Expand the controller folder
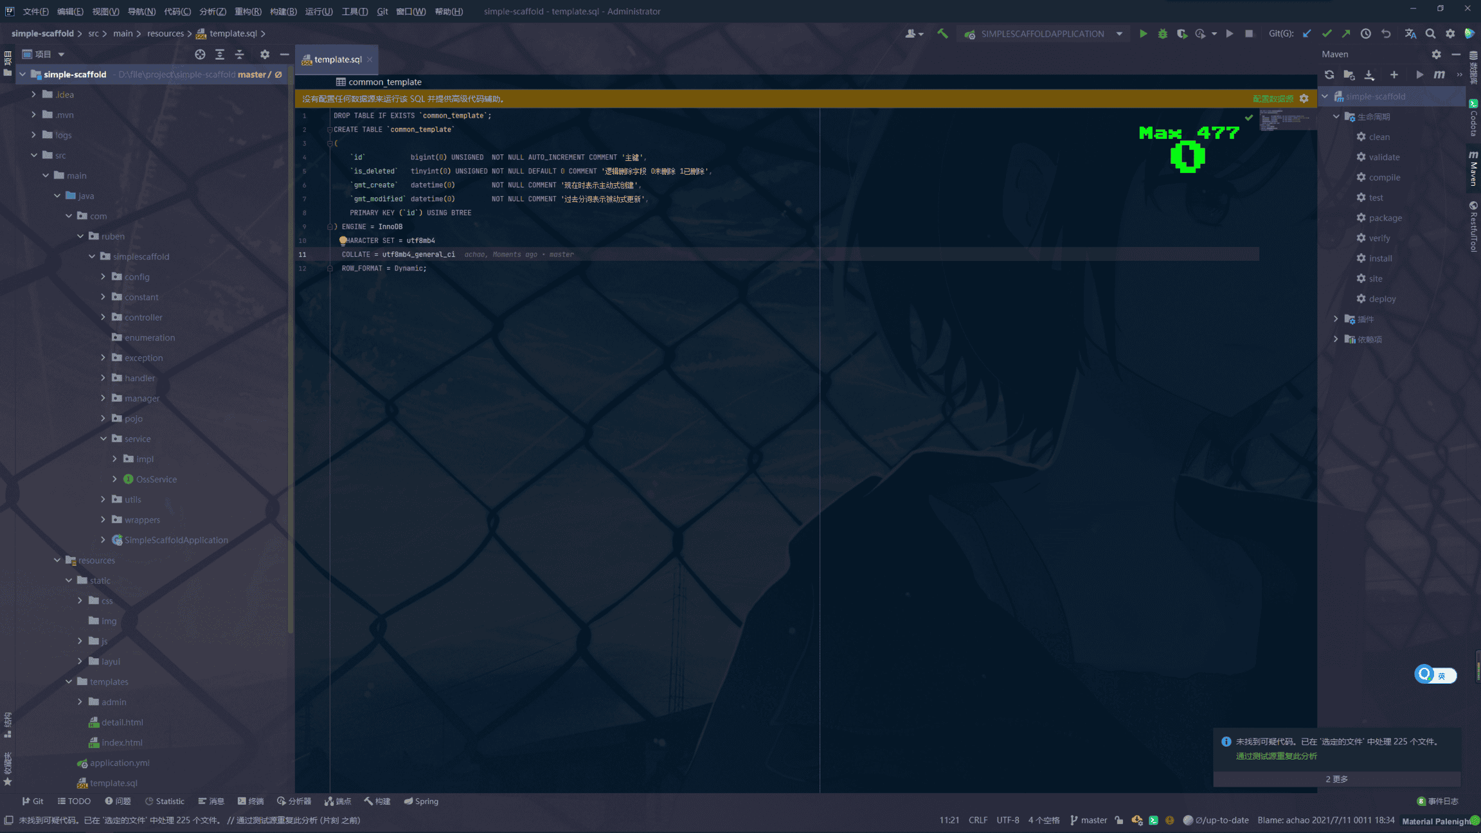This screenshot has height=833, width=1481. pyautogui.click(x=103, y=317)
